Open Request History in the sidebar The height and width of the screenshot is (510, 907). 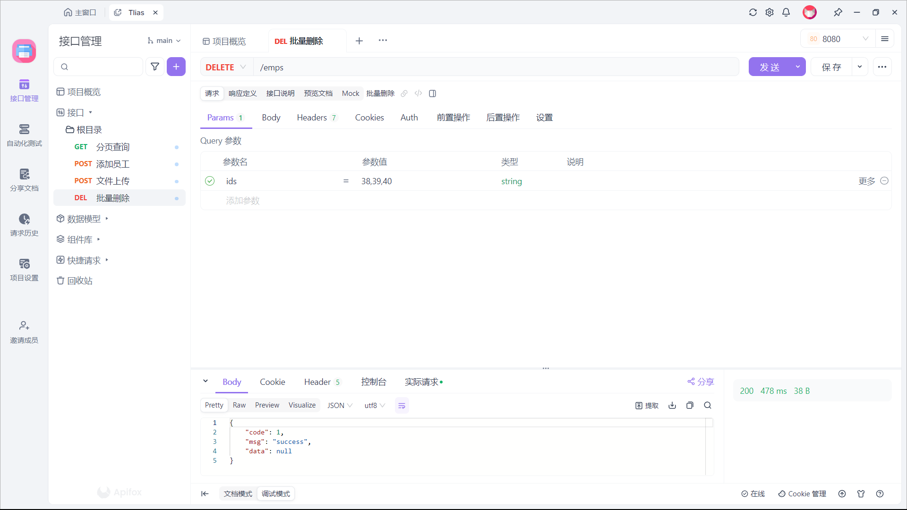[24, 225]
